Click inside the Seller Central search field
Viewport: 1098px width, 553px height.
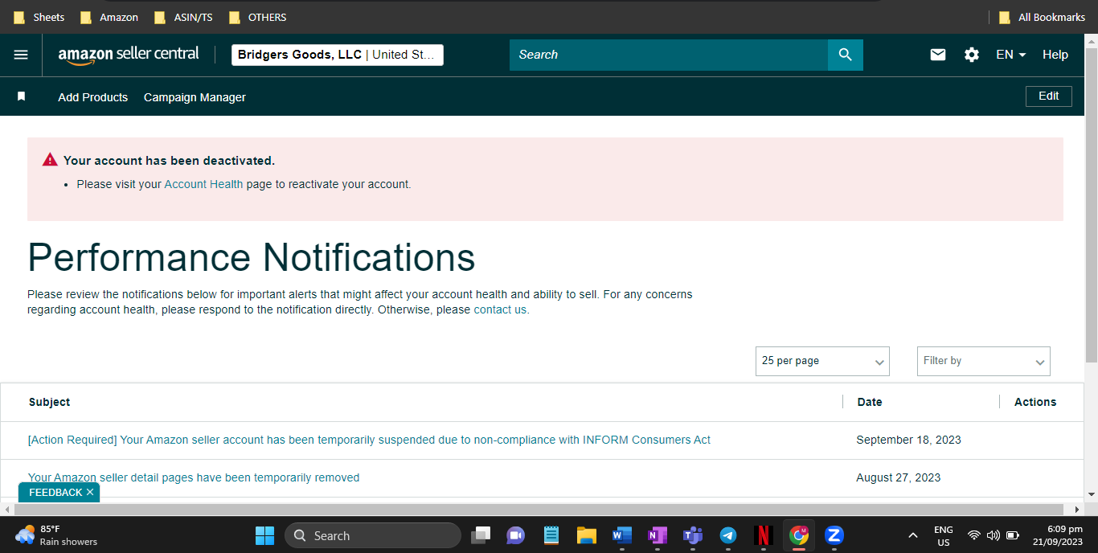[x=669, y=55]
